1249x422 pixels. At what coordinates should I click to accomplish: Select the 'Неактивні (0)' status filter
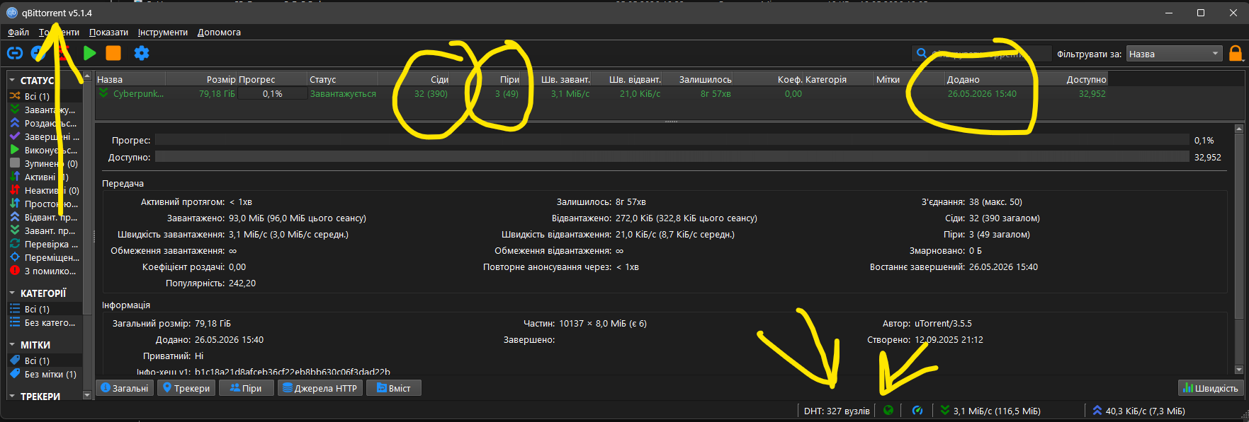[x=45, y=190]
